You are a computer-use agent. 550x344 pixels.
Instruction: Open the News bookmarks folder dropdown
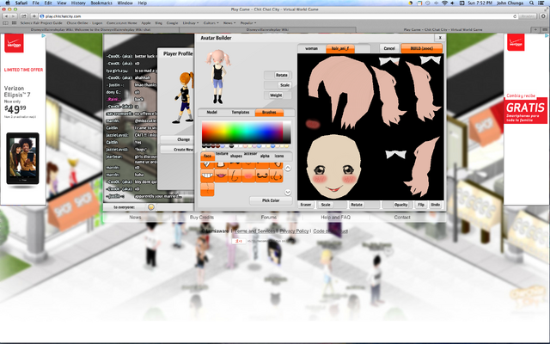point(229,23)
